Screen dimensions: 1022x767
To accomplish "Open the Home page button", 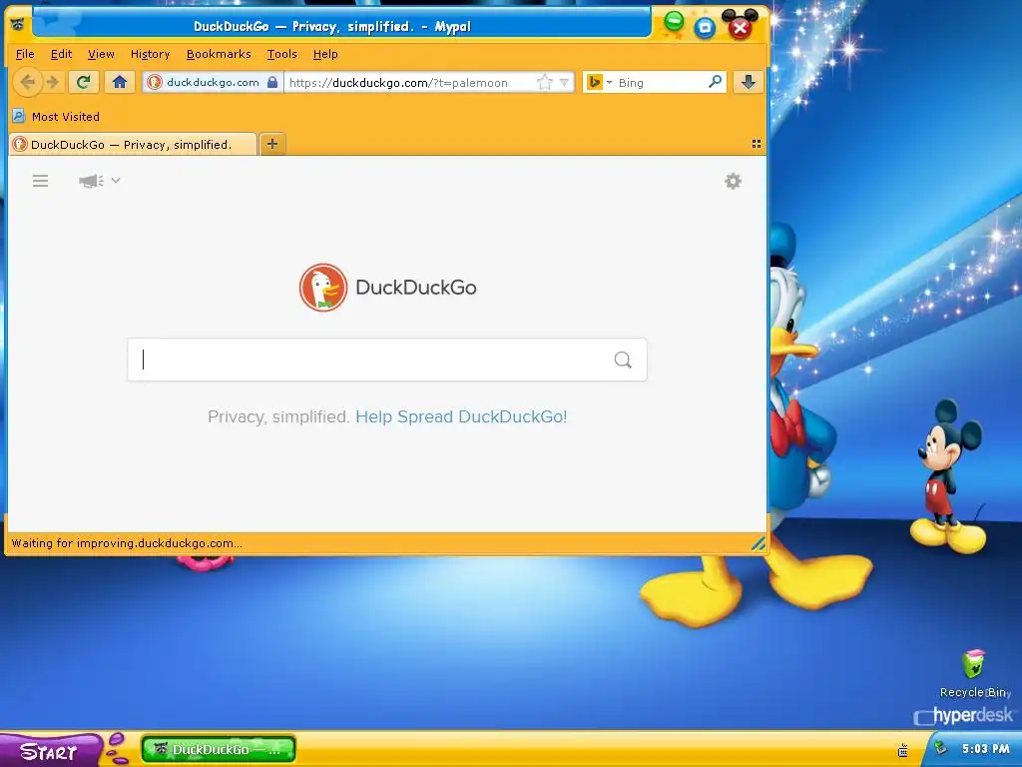I will [120, 82].
